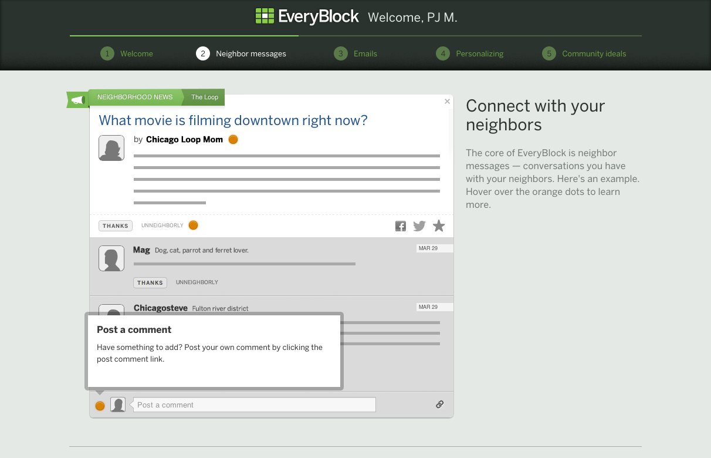711x458 pixels.
Task: Click the Connect with your neighbors heading
Action: point(535,115)
